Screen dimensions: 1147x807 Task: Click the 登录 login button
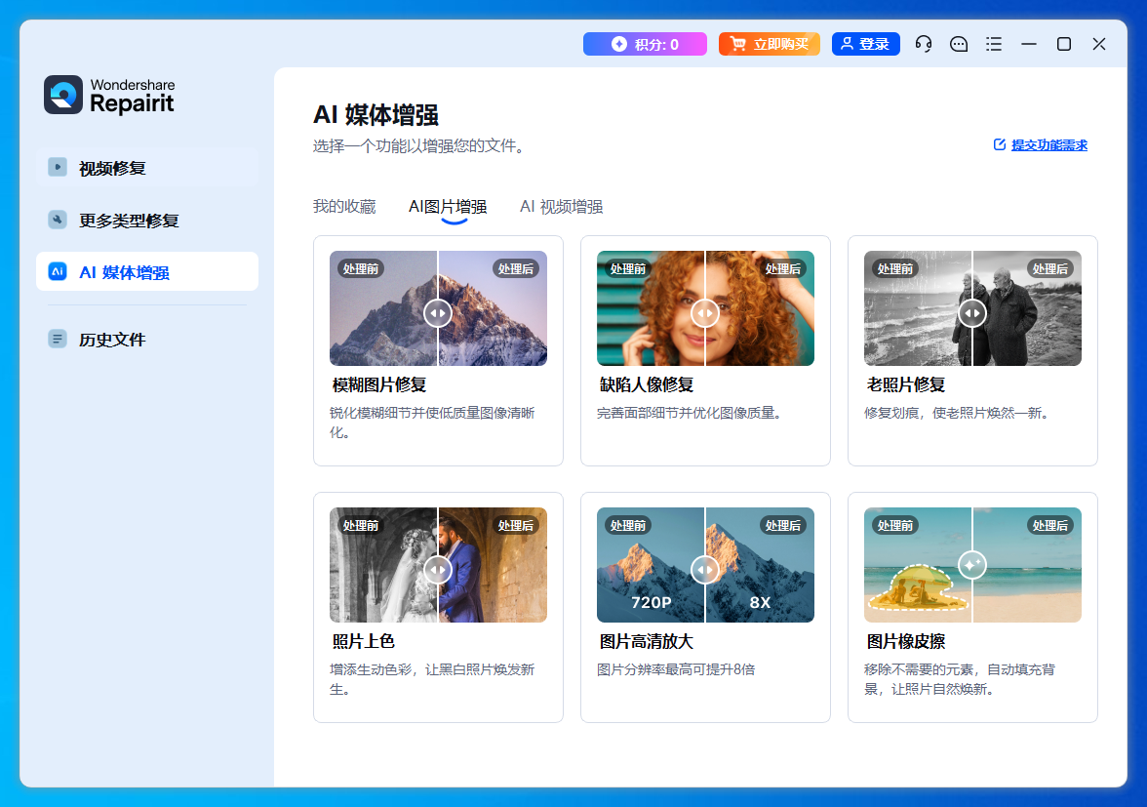point(865,44)
